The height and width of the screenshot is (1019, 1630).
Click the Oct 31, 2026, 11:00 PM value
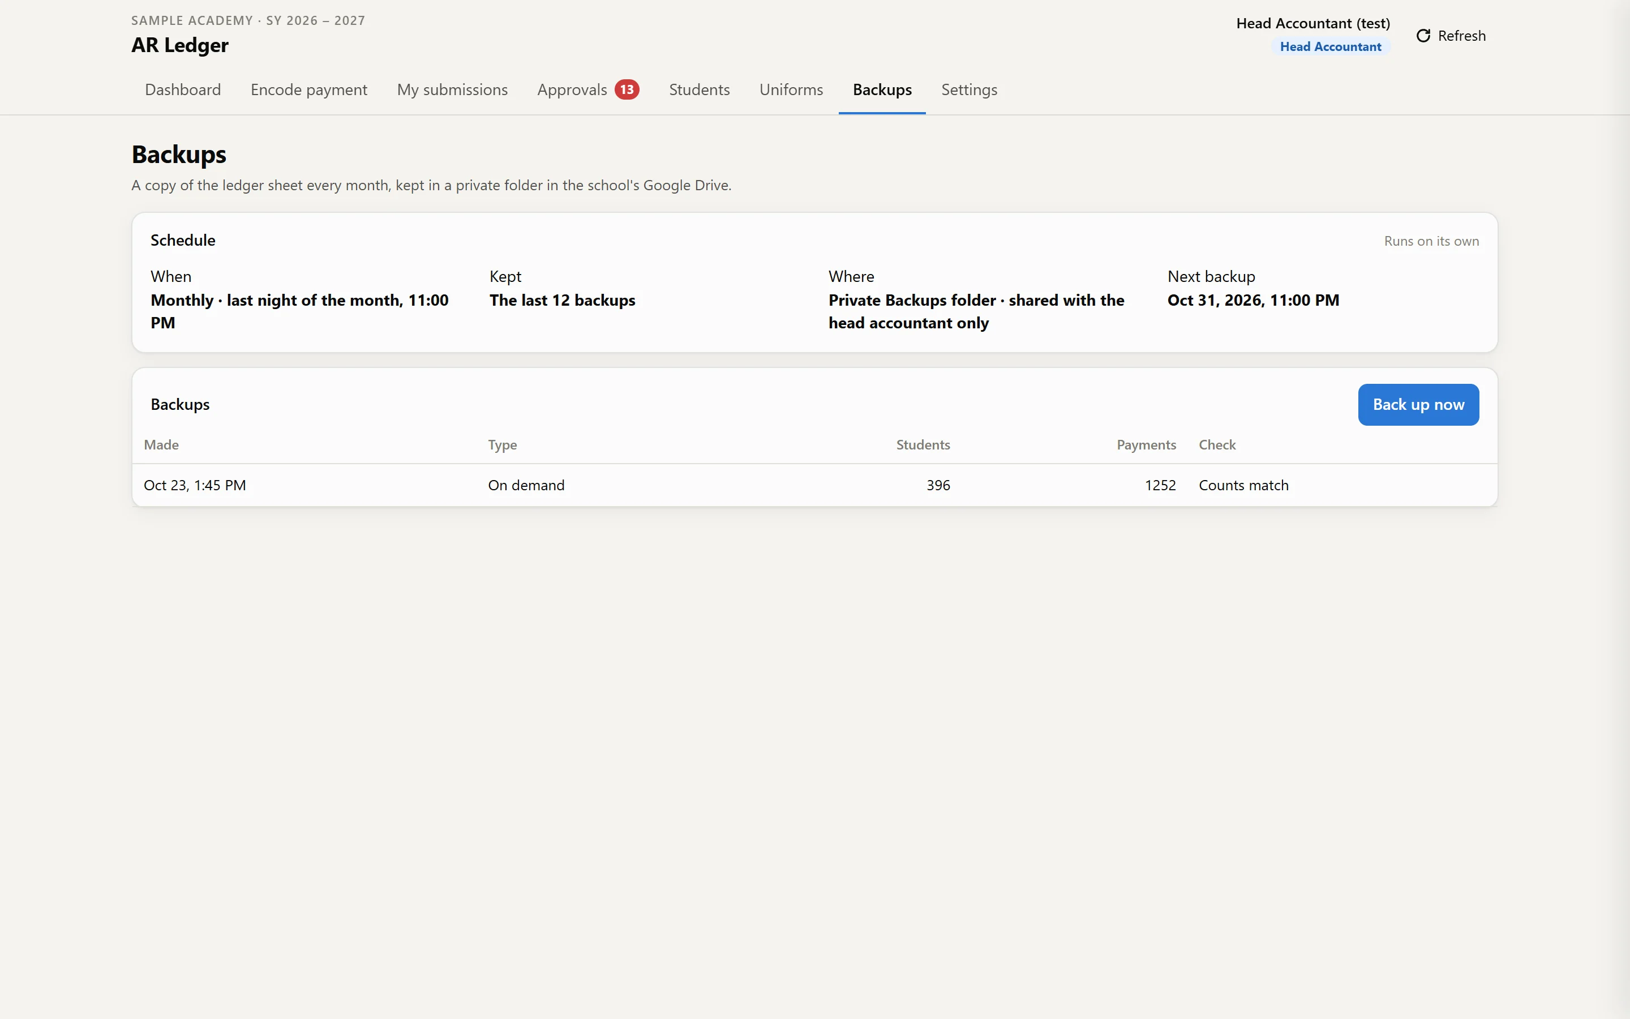[1253, 300]
